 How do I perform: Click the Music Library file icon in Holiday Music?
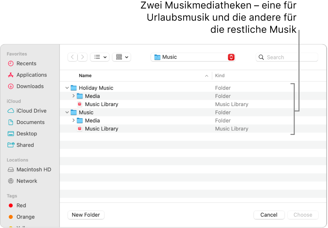[79, 104]
